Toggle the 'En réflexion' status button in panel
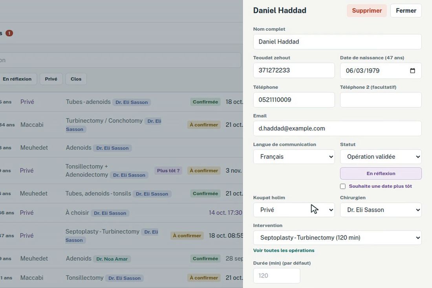The height and width of the screenshot is (288, 432). pyautogui.click(x=381, y=173)
